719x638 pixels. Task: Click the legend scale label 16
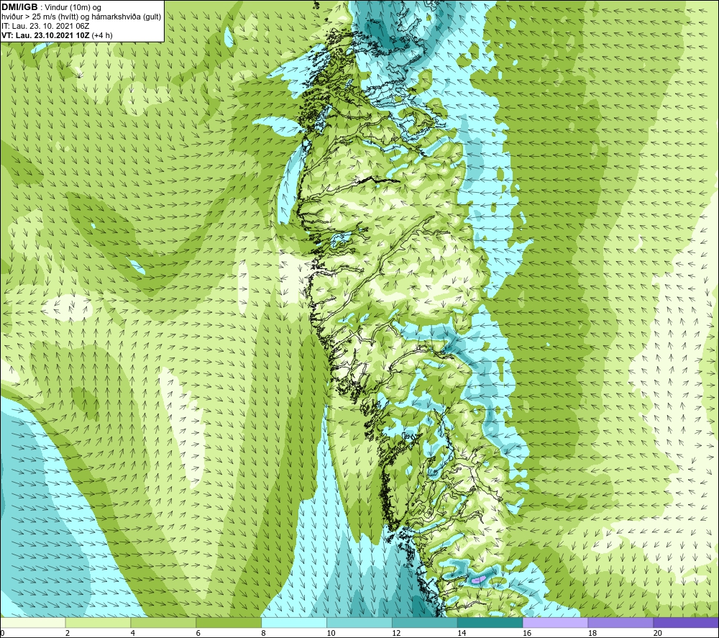[527, 633]
